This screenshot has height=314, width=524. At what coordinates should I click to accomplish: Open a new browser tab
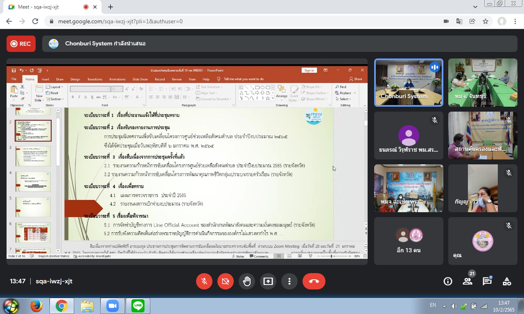tap(111, 7)
